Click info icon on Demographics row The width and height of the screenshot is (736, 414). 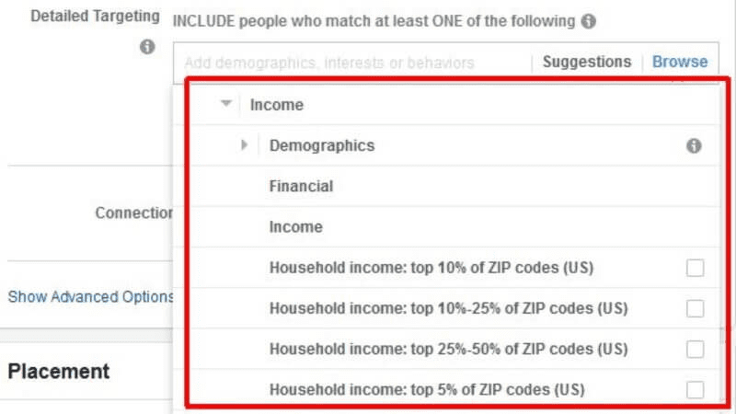(x=695, y=145)
